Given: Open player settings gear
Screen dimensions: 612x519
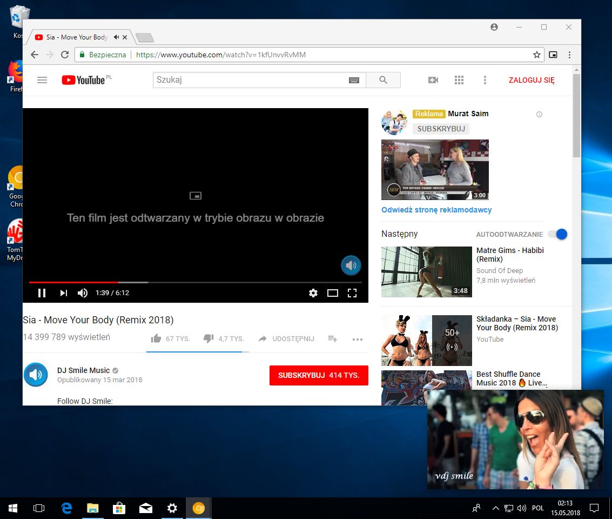Looking at the screenshot, I should [313, 293].
